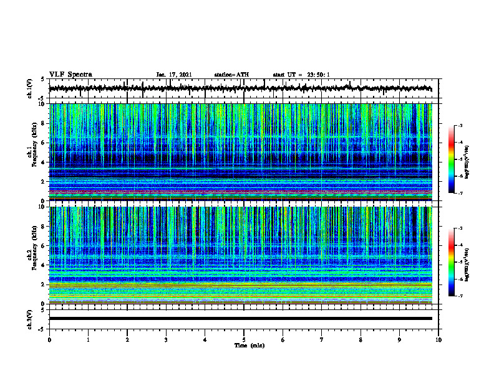Click the "8" tick on ch.1 frequency axis
This screenshot has height=381, width=494.
(x=43, y=123)
